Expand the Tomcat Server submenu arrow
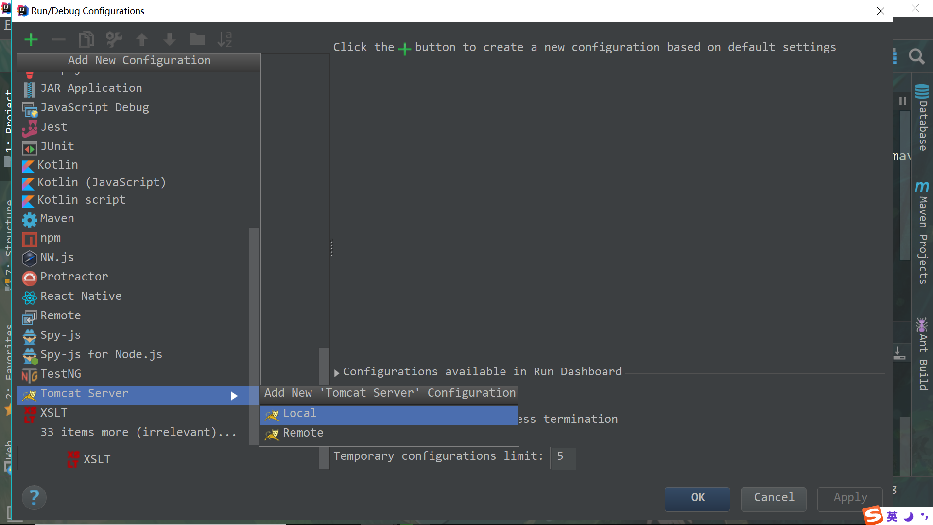The width and height of the screenshot is (933, 525). pos(235,396)
